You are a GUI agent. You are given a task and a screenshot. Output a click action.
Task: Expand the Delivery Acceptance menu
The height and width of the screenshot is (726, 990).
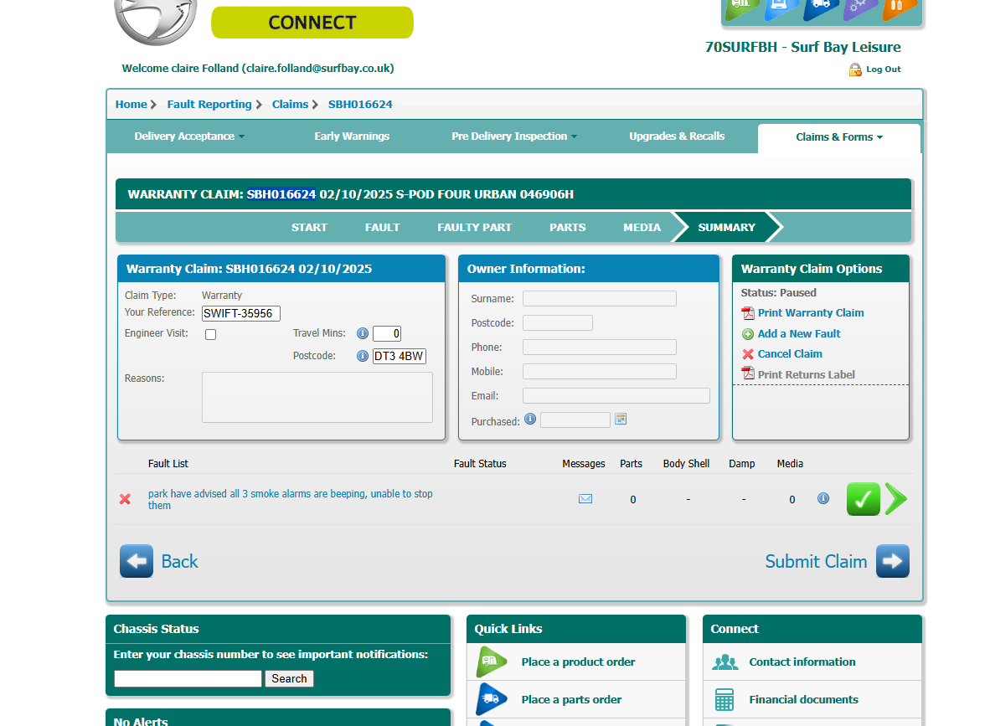(189, 136)
